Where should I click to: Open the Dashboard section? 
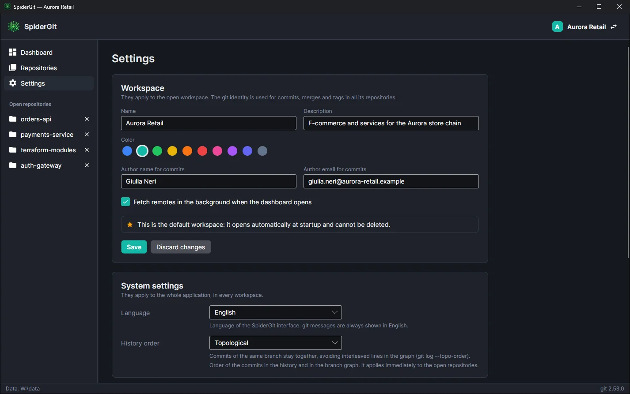pyautogui.click(x=49, y=53)
